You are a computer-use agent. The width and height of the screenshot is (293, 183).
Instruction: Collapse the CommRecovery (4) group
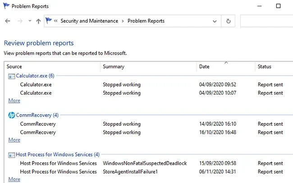[37, 115]
